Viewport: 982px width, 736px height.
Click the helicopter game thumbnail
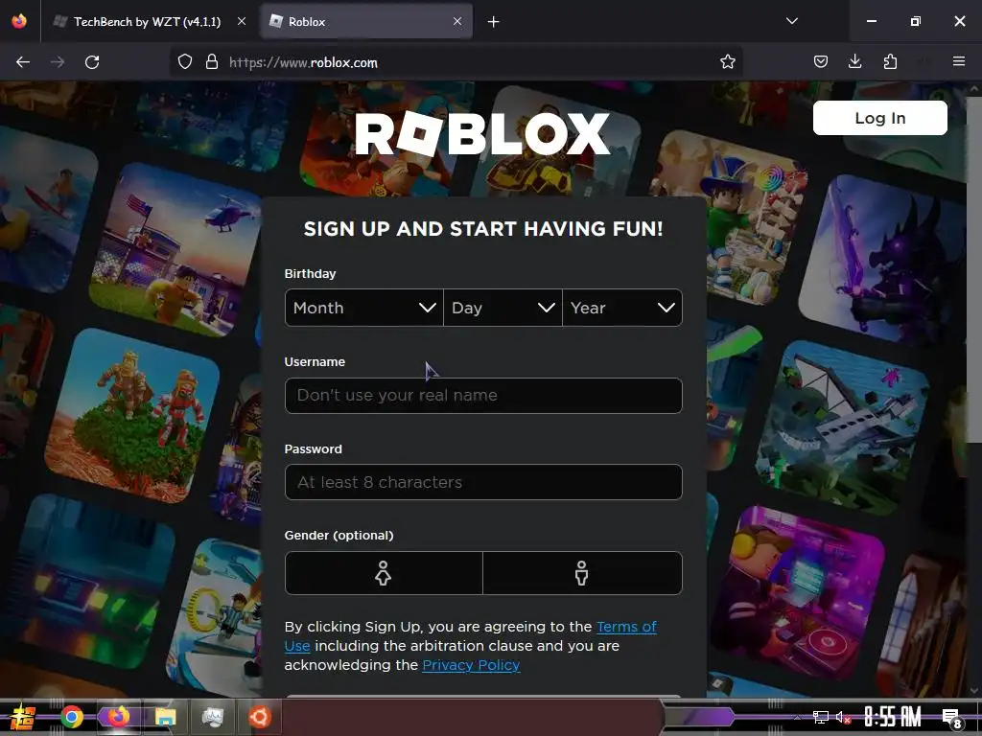click(x=176, y=249)
